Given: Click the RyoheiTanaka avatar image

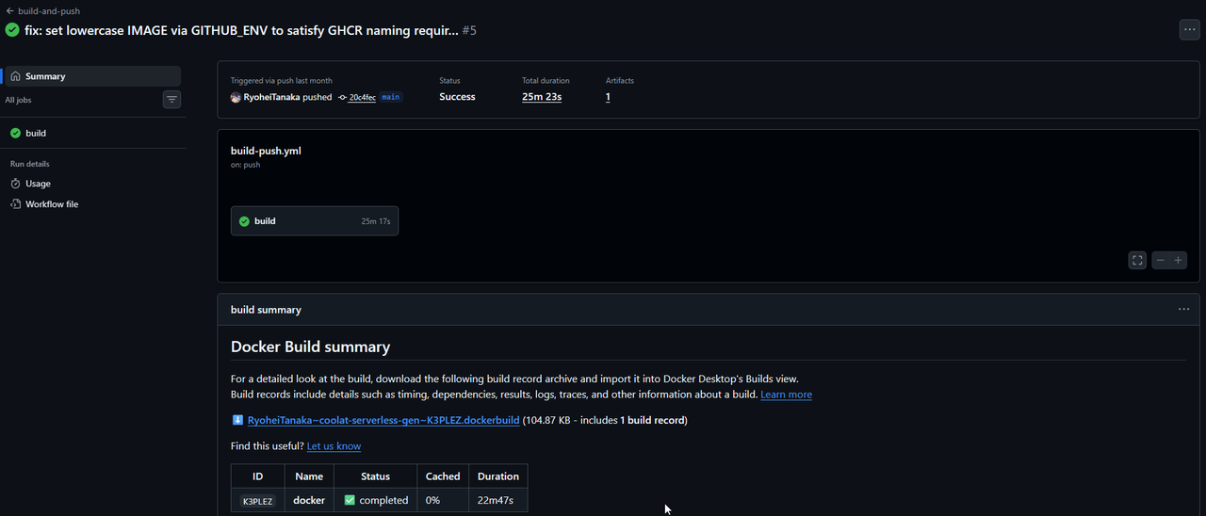Looking at the screenshot, I should [x=236, y=97].
